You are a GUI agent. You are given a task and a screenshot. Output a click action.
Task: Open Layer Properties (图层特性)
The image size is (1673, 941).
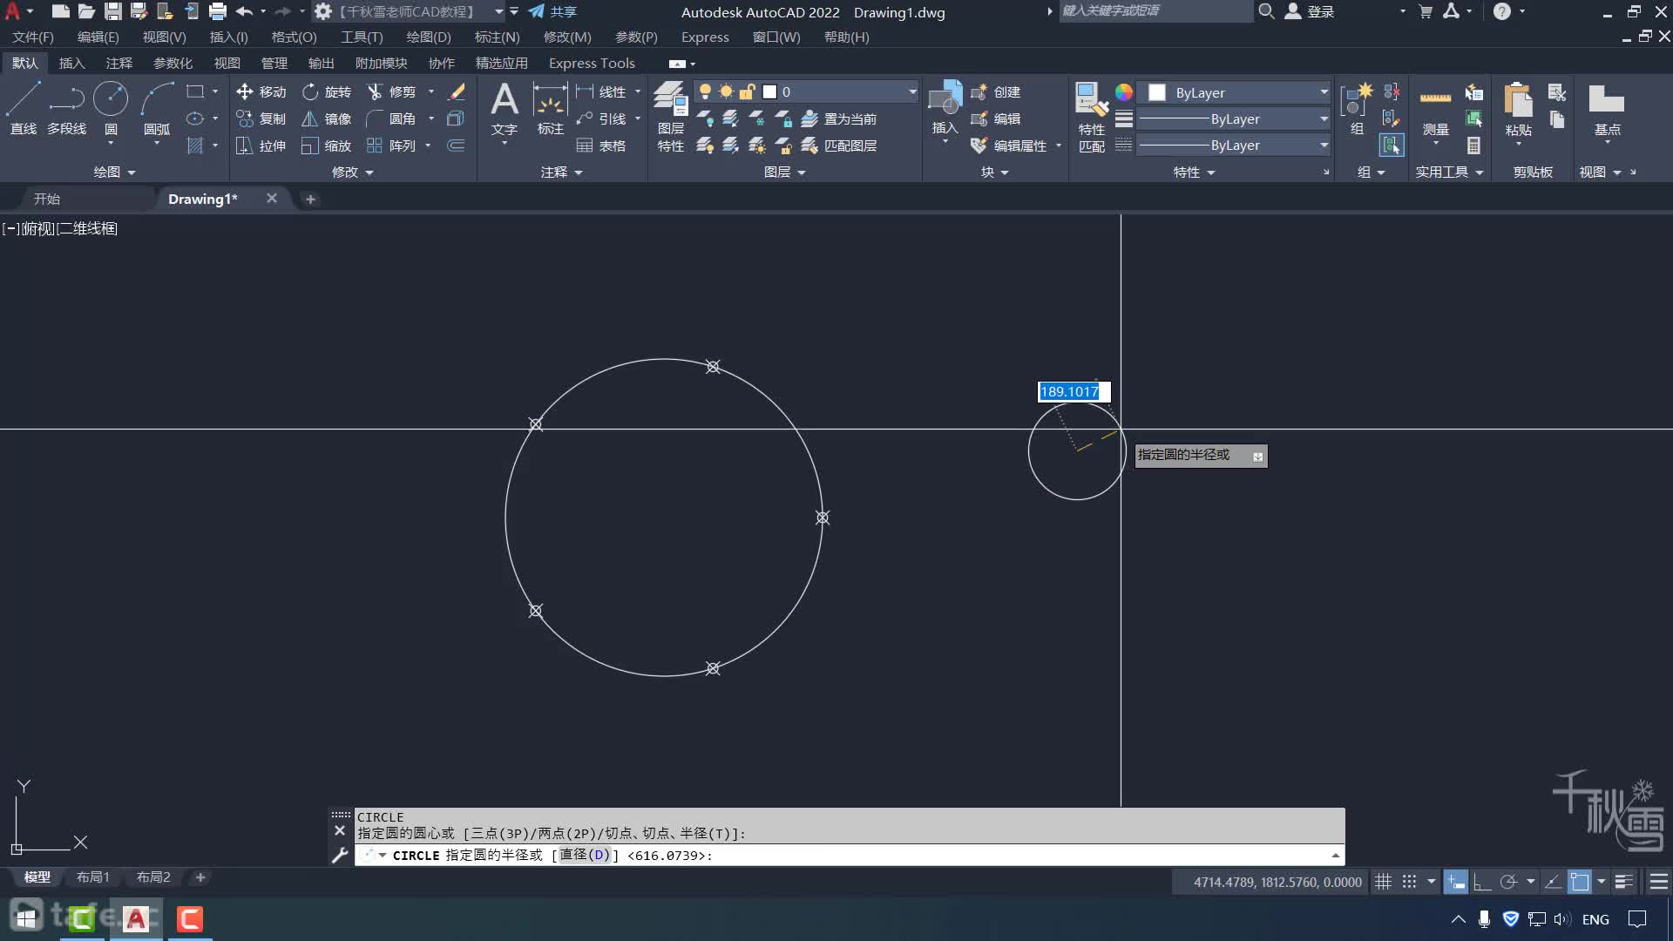[671, 117]
